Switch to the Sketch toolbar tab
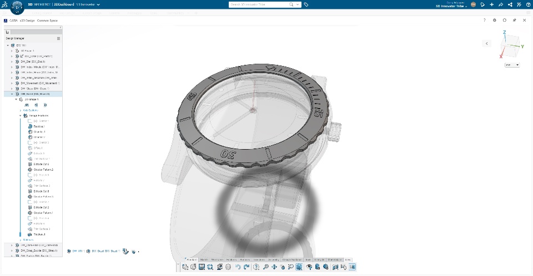 pyautogui.click(x=204, y=260)
